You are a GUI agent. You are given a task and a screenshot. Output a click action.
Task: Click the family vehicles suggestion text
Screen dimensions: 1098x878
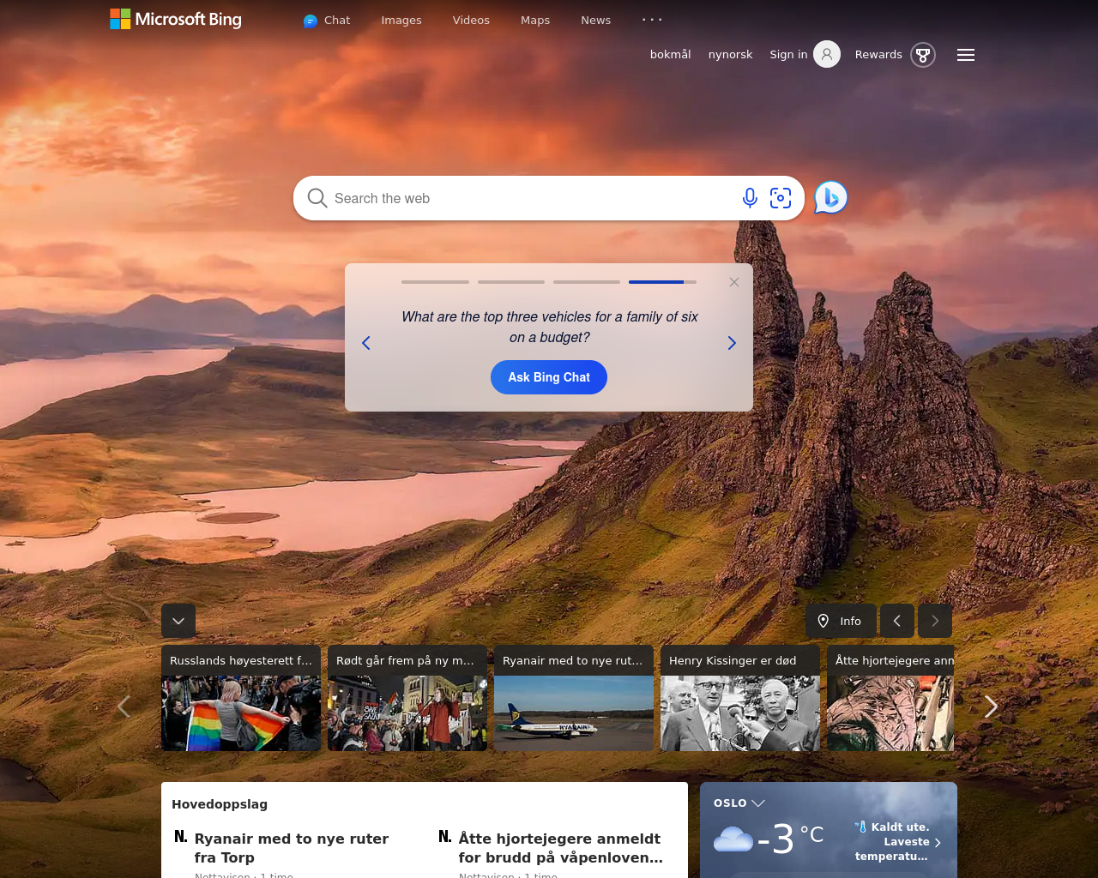pos(550,327)
